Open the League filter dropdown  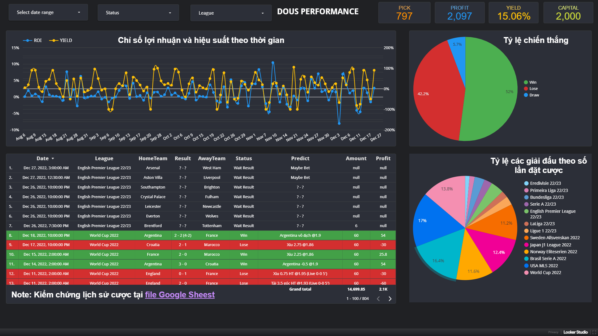point(231,13)
